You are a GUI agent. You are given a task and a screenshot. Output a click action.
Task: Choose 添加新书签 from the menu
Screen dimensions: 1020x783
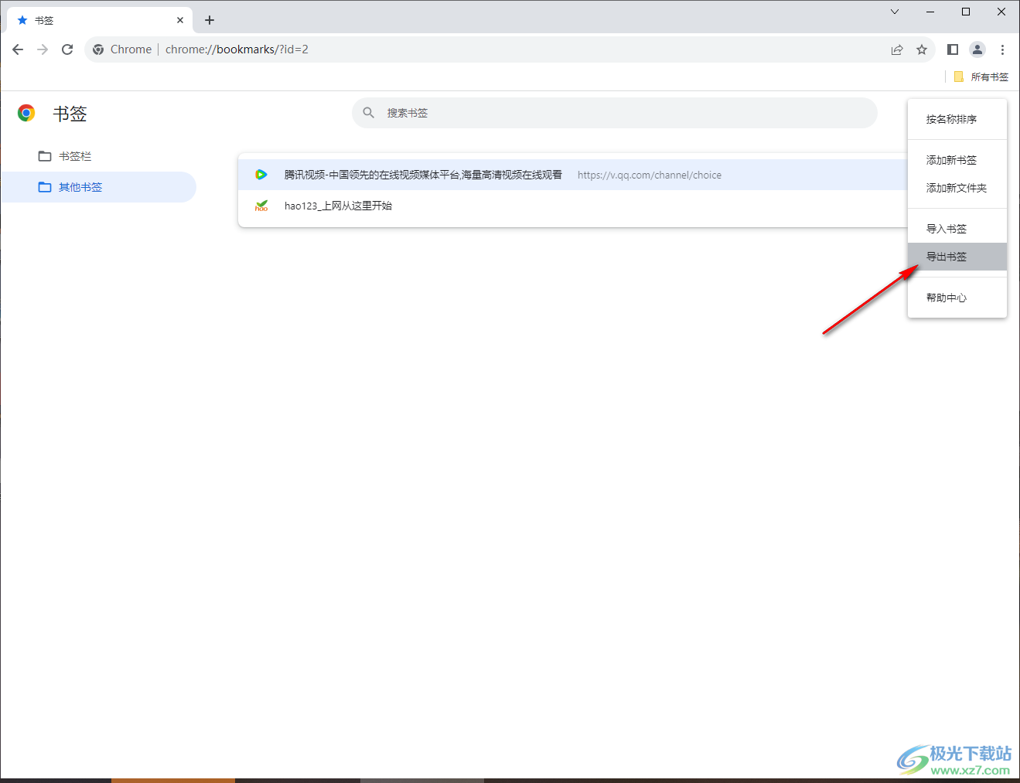click(x=957, y=160)
